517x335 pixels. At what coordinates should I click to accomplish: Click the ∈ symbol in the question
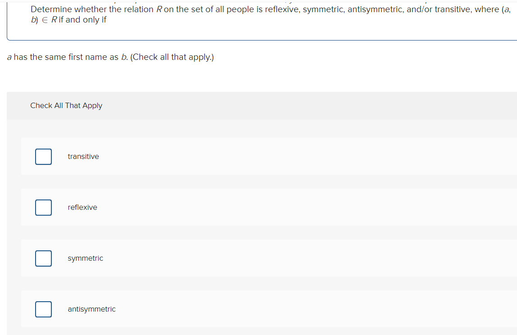(x=45, y=20)
